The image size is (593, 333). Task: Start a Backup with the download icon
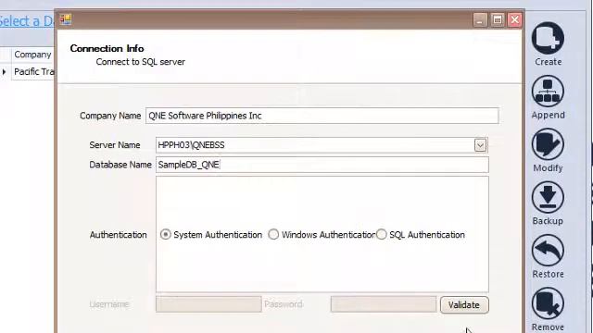click(x=548, y=197)
